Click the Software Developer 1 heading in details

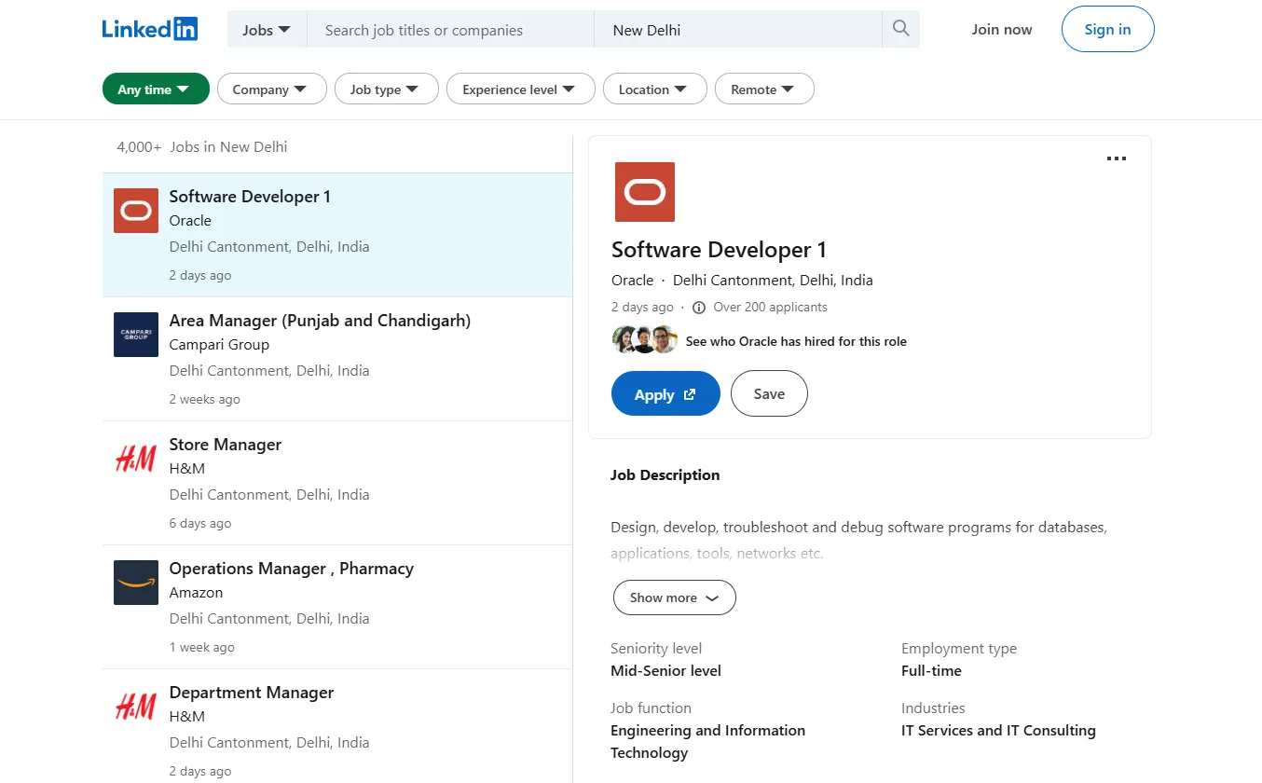coord(719,250)
